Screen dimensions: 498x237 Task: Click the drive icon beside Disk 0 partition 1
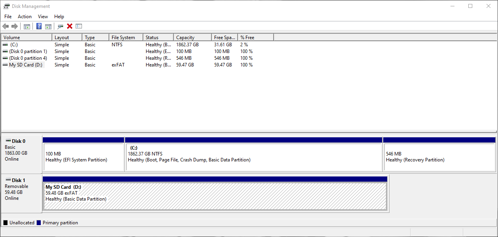[5, 51]
